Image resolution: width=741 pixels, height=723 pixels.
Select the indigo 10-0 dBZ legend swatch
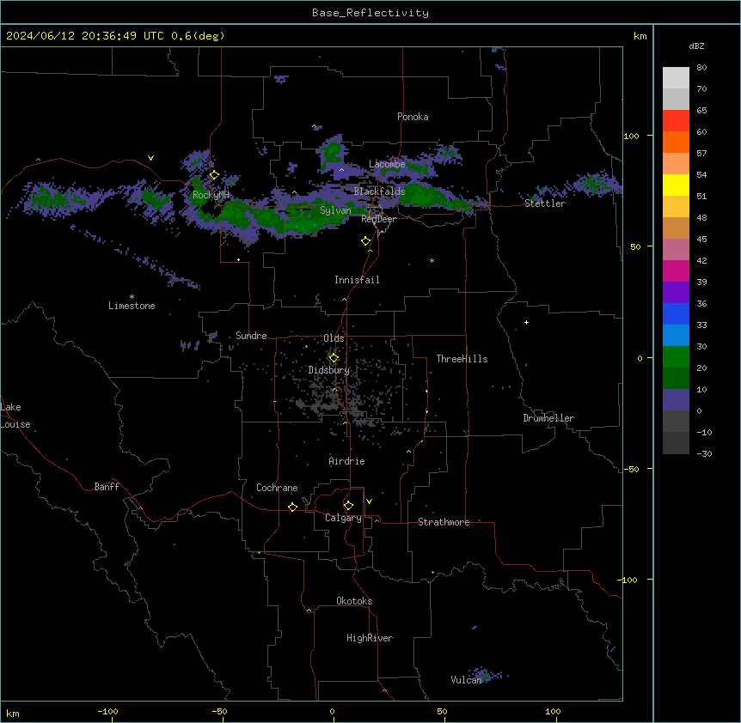tap(676, 400)
